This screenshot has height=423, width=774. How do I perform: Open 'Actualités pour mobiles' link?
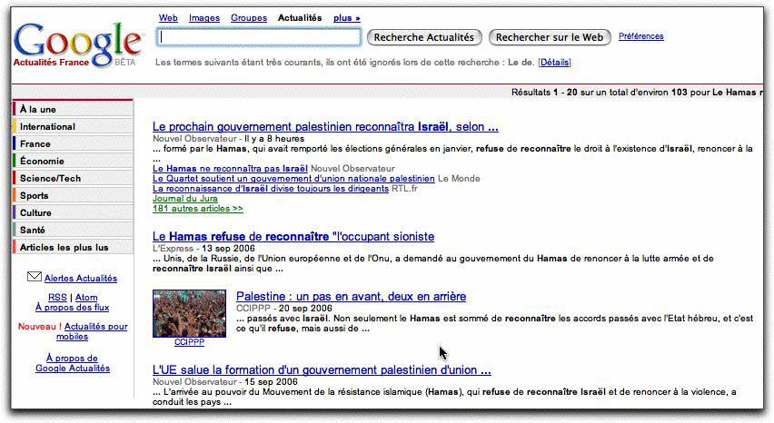pos(93,331)
